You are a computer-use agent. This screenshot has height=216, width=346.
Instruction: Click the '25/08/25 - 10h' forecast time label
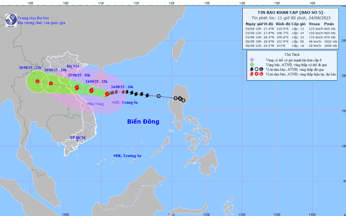click(x=79, y=75)
